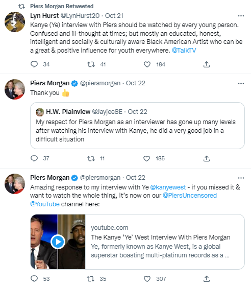Retweet the Thank you tweet with 11 retweets
The width and height of the screenshot is (251, 287).
91,158
